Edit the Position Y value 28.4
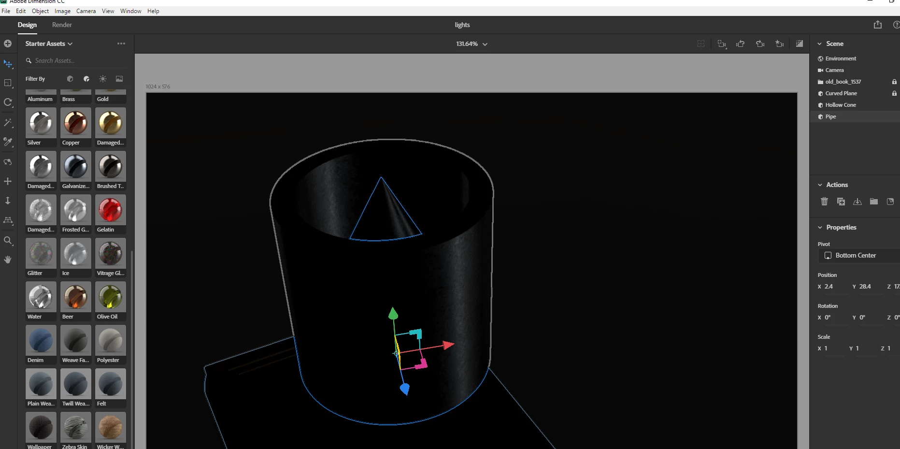 click(x=870, y=287)
